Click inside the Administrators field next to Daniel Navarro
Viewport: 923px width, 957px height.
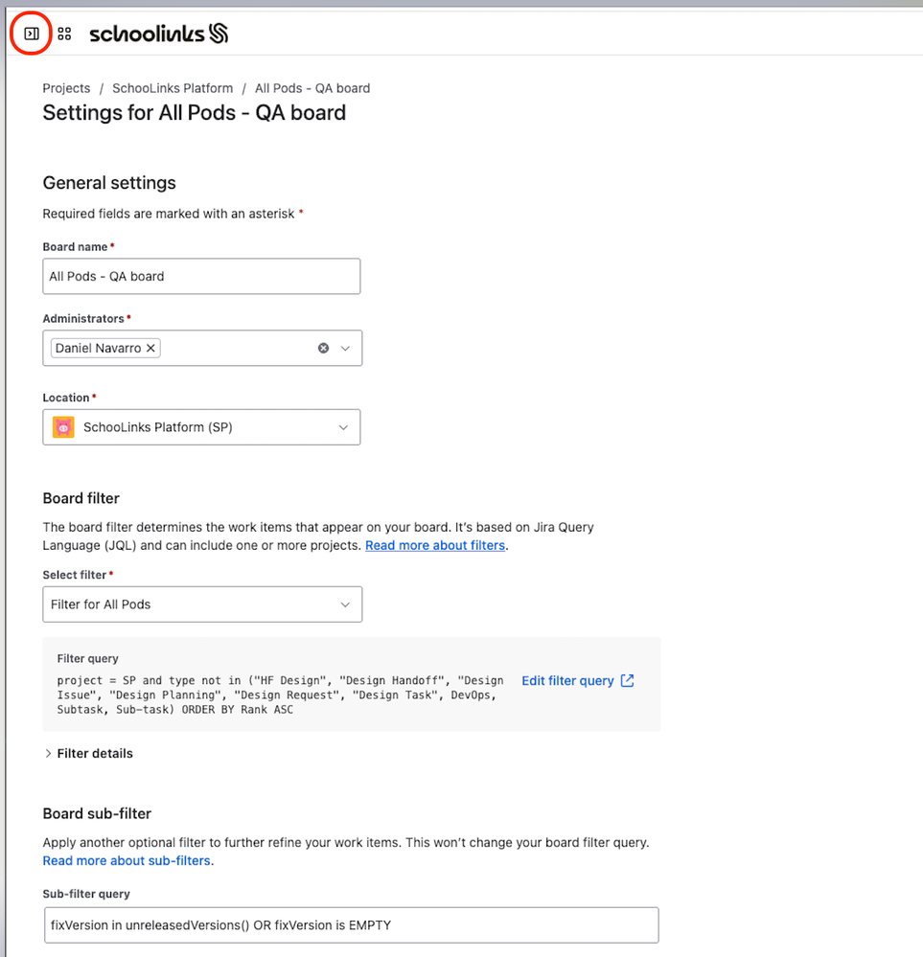tap(239, 348)
